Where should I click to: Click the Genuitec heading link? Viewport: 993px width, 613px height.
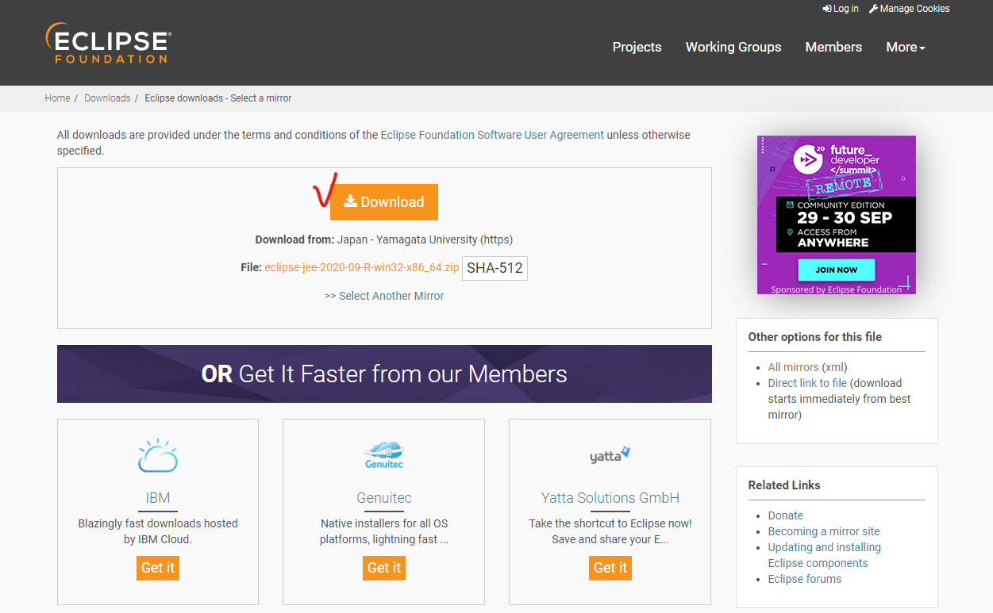pyautogui.click(x=384, y=498)
